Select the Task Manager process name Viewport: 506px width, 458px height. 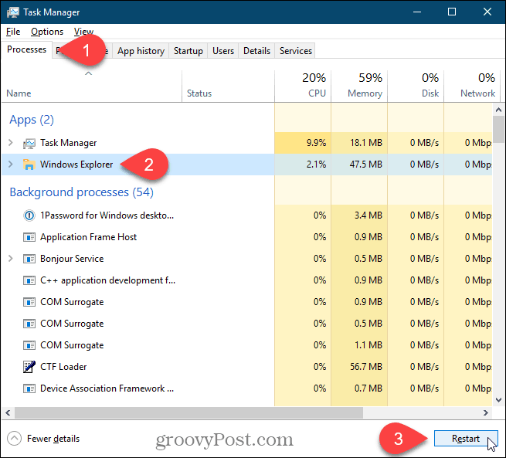click(x=69, y=143)
